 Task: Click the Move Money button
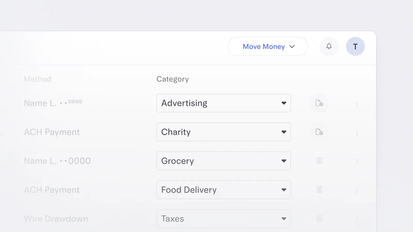coord(263,46)
